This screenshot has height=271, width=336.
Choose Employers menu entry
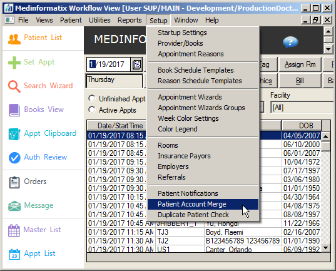pos(203,166)
